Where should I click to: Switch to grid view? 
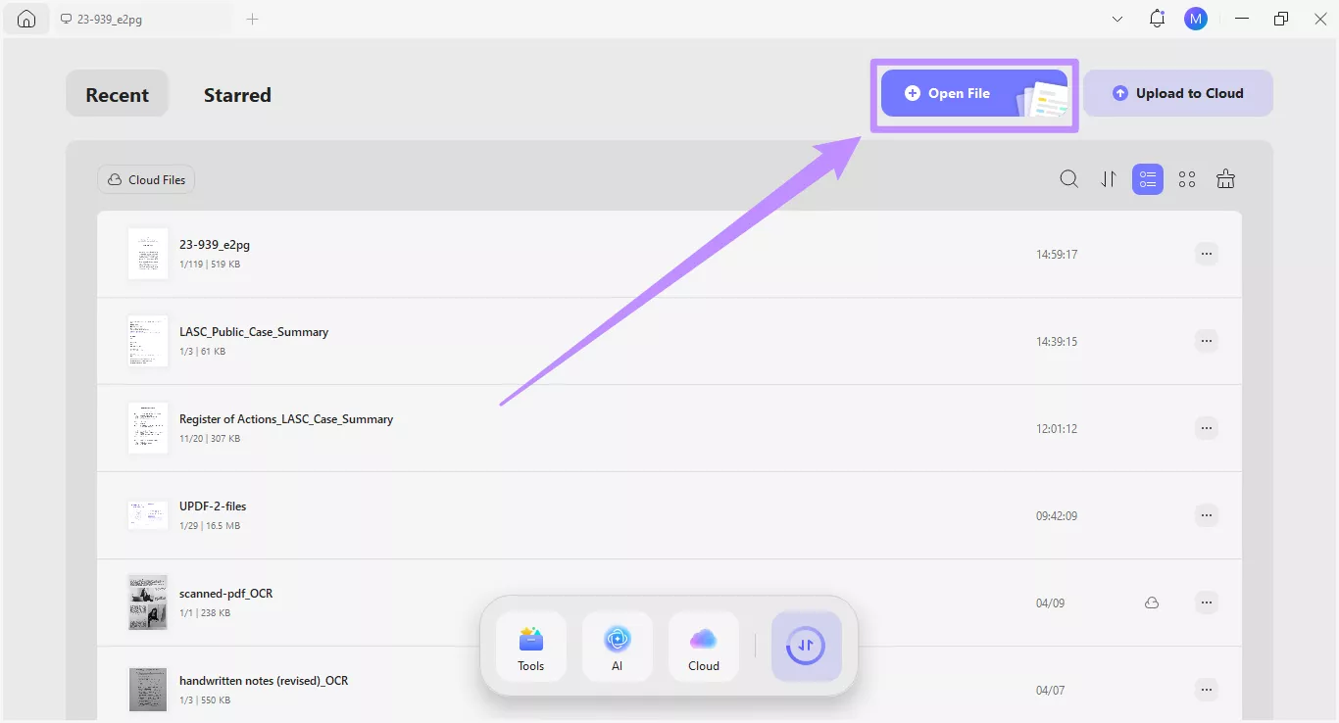tap(1187, 179)
